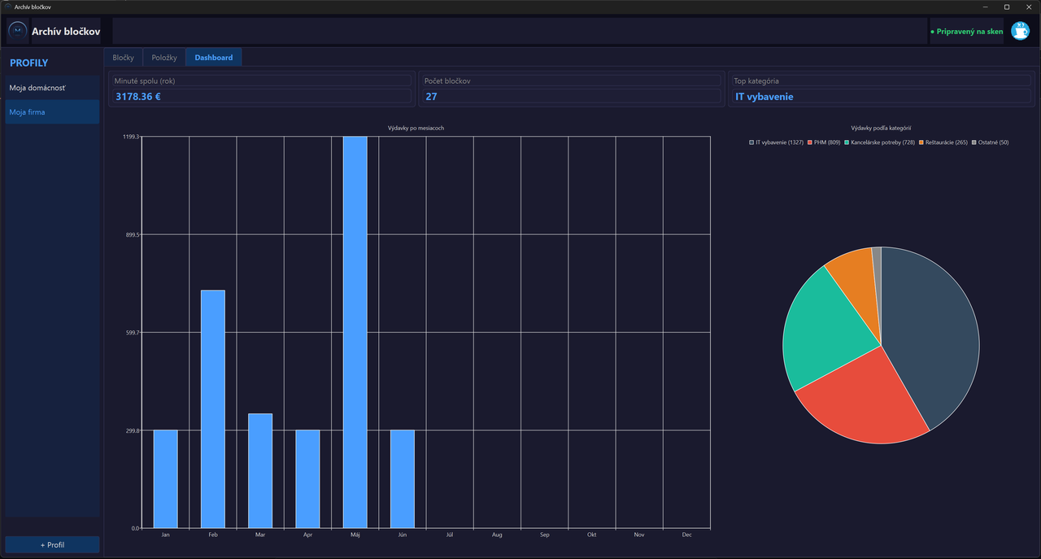Click the April bar in the chart
The height and width of the screenshot is (559, 1041).
point(307,478)
